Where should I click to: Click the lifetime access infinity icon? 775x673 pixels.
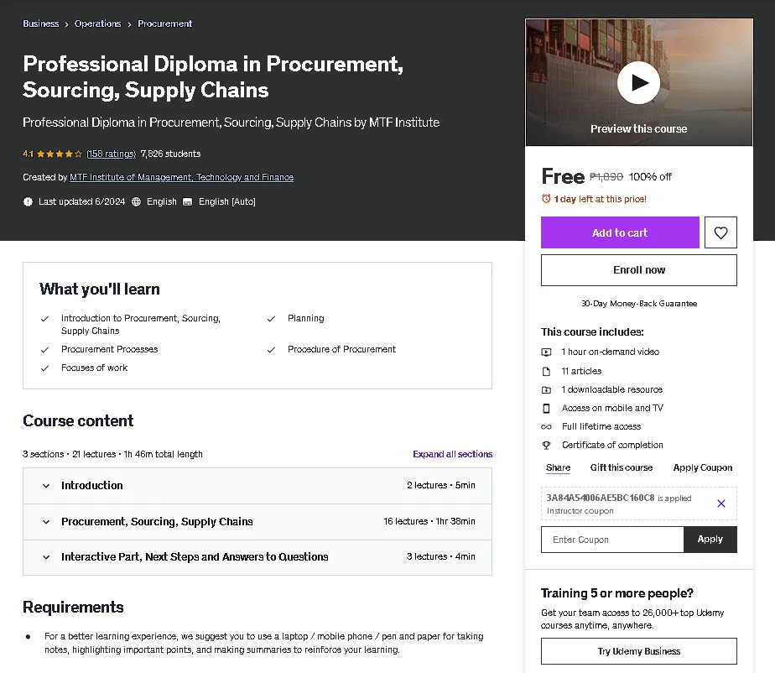[x=546, y=427]
